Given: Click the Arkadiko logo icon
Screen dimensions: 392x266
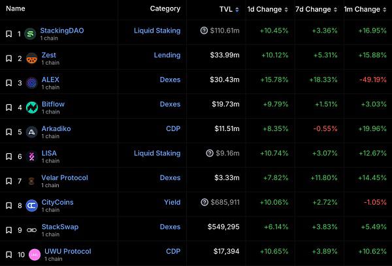Looking at the screenshot, I should 30,132.
